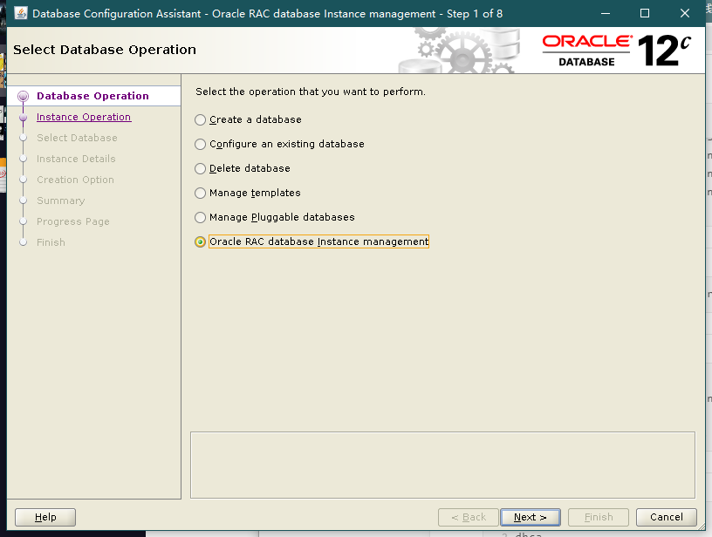
Task: Close the Database Configuration Assistant window
Action: point(685,14)
